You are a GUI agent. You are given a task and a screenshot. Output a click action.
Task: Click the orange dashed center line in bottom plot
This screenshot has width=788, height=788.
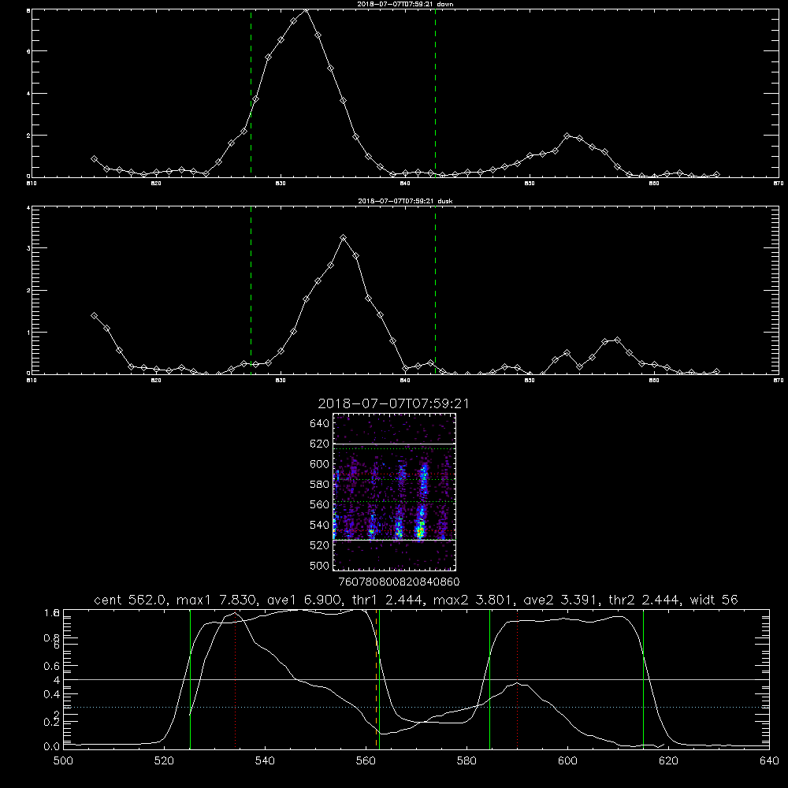pos(377,679)
